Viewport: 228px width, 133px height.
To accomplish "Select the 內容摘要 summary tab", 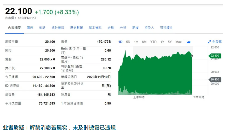I will coord(14,28).
